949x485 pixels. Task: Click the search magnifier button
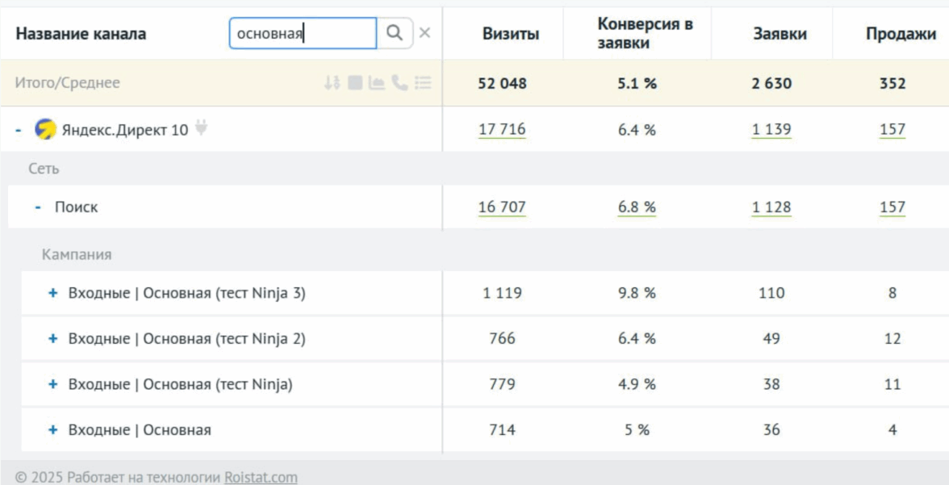coord(395,33)
